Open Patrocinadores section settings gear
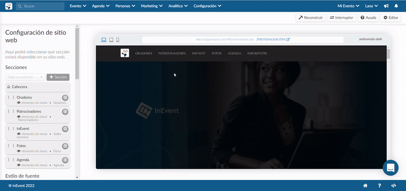The image size is (406, 191). [65, 111]
